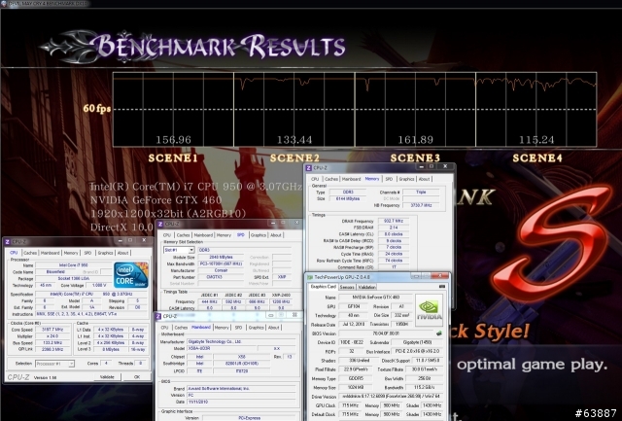Switch to About tab in the SPD window
622x421 pixels.
pos(276,235)
